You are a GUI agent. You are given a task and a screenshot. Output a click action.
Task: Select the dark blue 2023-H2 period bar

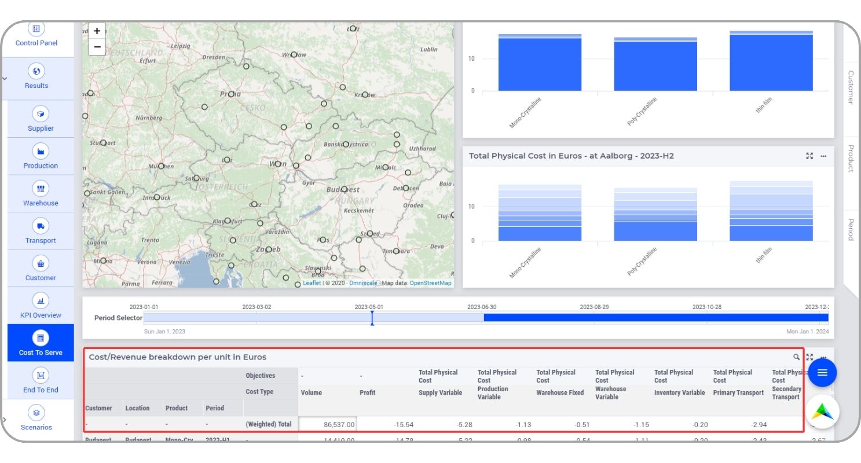tap(656, 318)
